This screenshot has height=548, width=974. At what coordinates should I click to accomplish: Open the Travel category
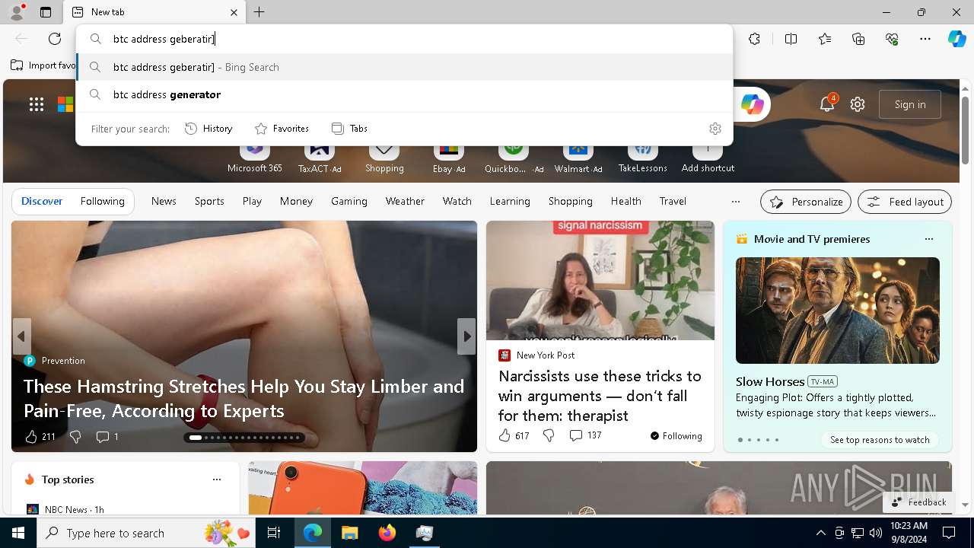tap(673, 201)
